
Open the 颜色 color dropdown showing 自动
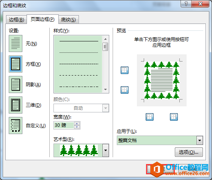[x=81, y=108]
